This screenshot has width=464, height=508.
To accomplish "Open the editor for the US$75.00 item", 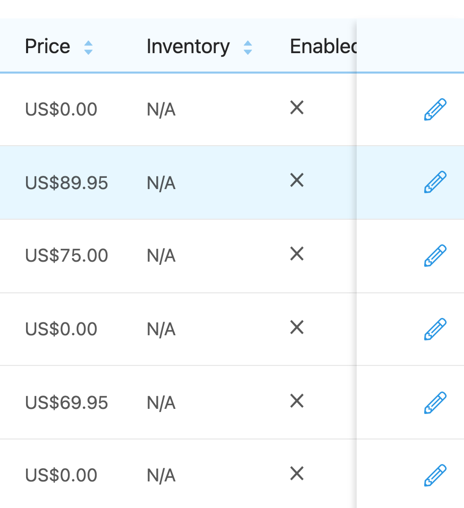I will [435, 256].
